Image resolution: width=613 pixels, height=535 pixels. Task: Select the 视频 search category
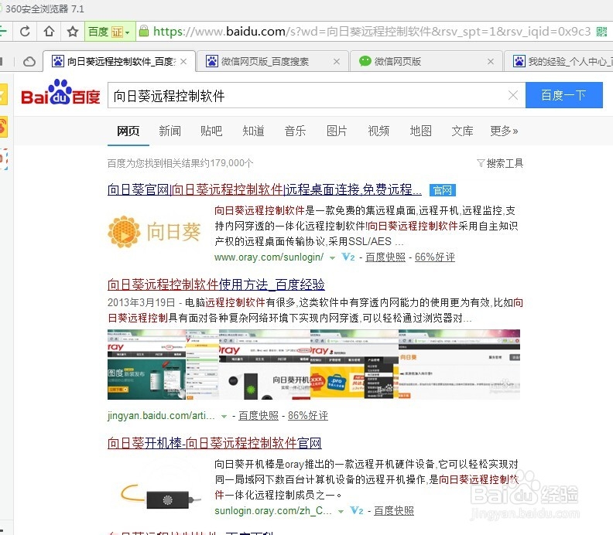pos(378,131)
